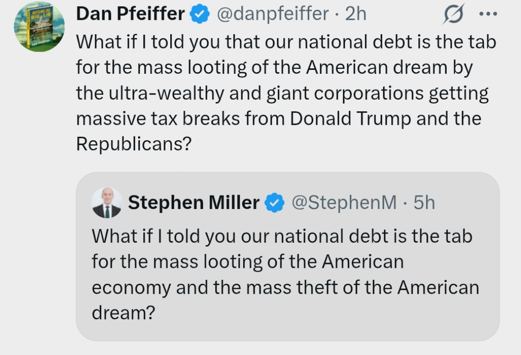
Task: Click the final word "dream?" in quoted tweet
Action: click(x=123, y=314)
